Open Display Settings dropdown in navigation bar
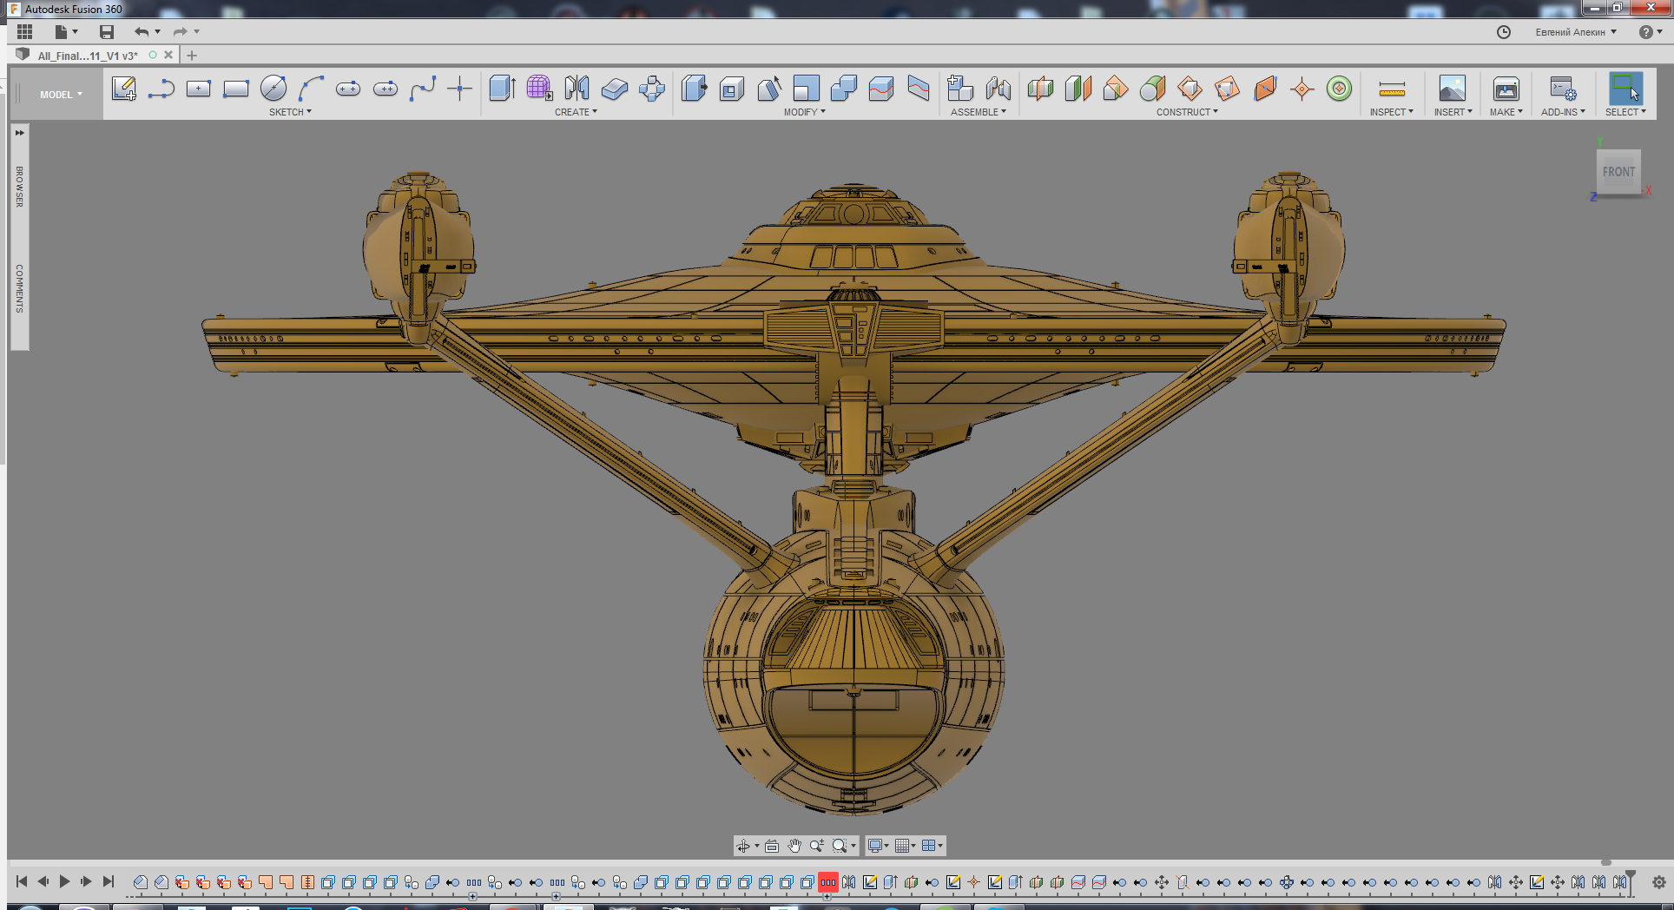The width and height of the screenshot is (1674, 910). tap(879, 846)
